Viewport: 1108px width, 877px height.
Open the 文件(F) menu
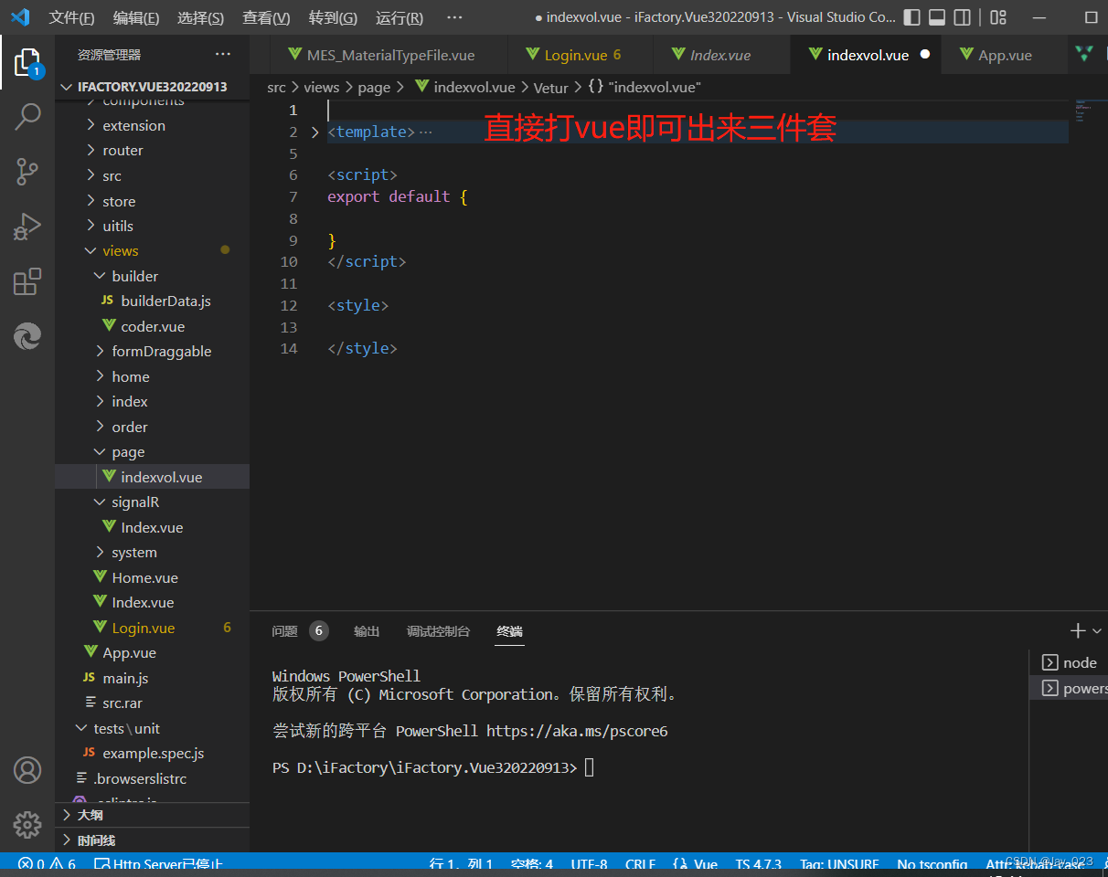pyautogui.click(x=71, y=17)
